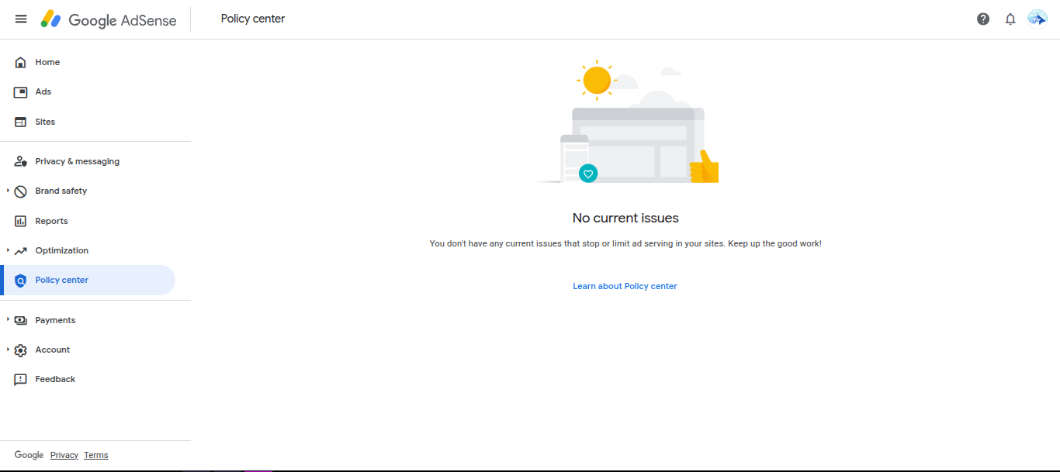Open the Privacy footer link
1060x472 pixels.
click(x=64, y=455)
